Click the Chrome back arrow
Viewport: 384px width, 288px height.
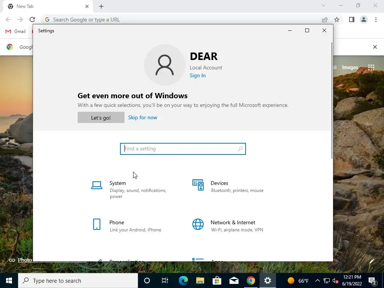[x=8, y=19]
